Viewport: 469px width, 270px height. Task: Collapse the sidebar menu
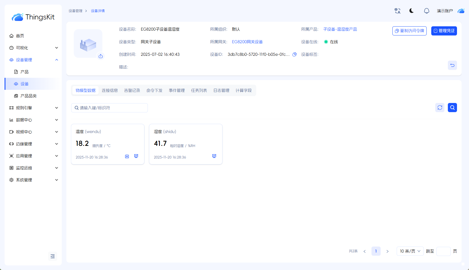(x=53, y=256)
